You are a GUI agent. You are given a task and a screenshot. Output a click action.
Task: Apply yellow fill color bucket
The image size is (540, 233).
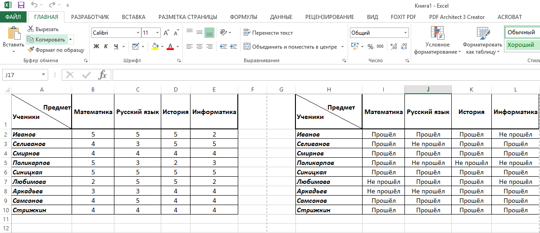coord(155,46)
